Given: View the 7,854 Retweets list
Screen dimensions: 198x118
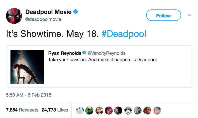Looking at the screenshot, I should [x=22, y=110].
